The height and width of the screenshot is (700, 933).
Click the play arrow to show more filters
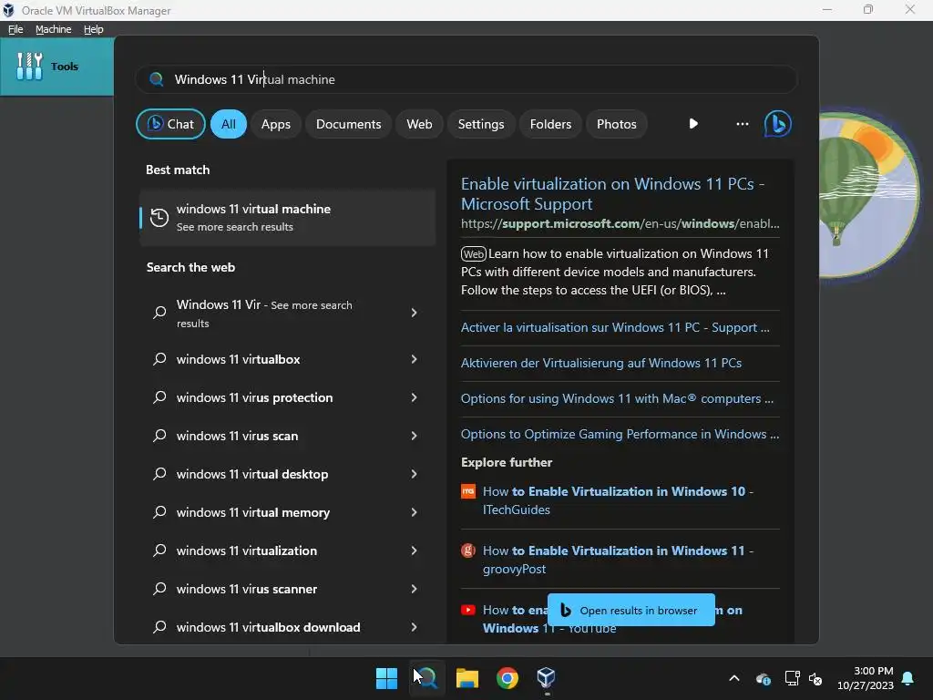693,124
